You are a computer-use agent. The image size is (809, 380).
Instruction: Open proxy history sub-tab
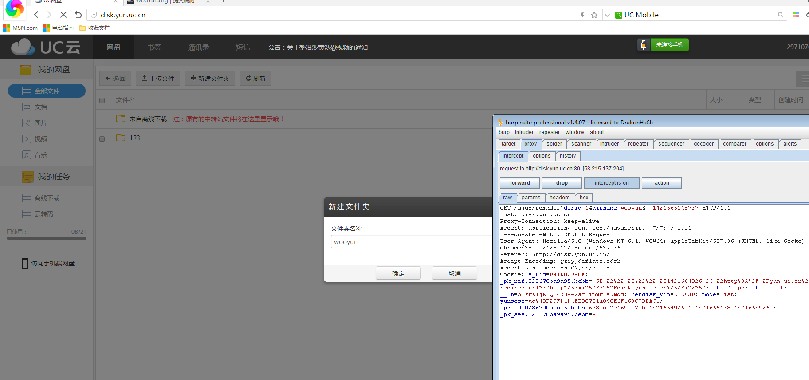click(x=568, y=156)
